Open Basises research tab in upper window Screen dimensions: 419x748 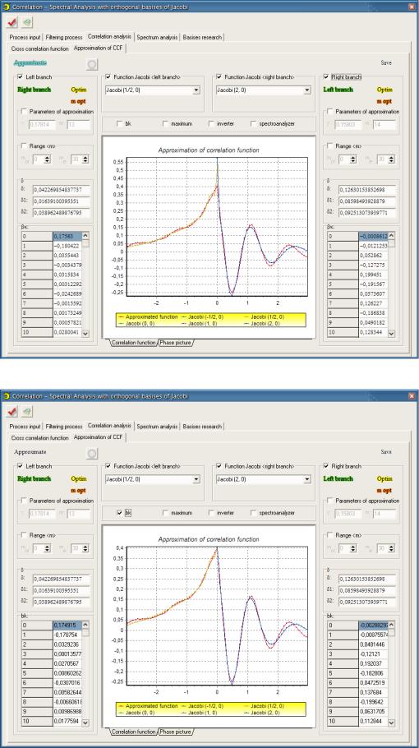pos(202,37)
